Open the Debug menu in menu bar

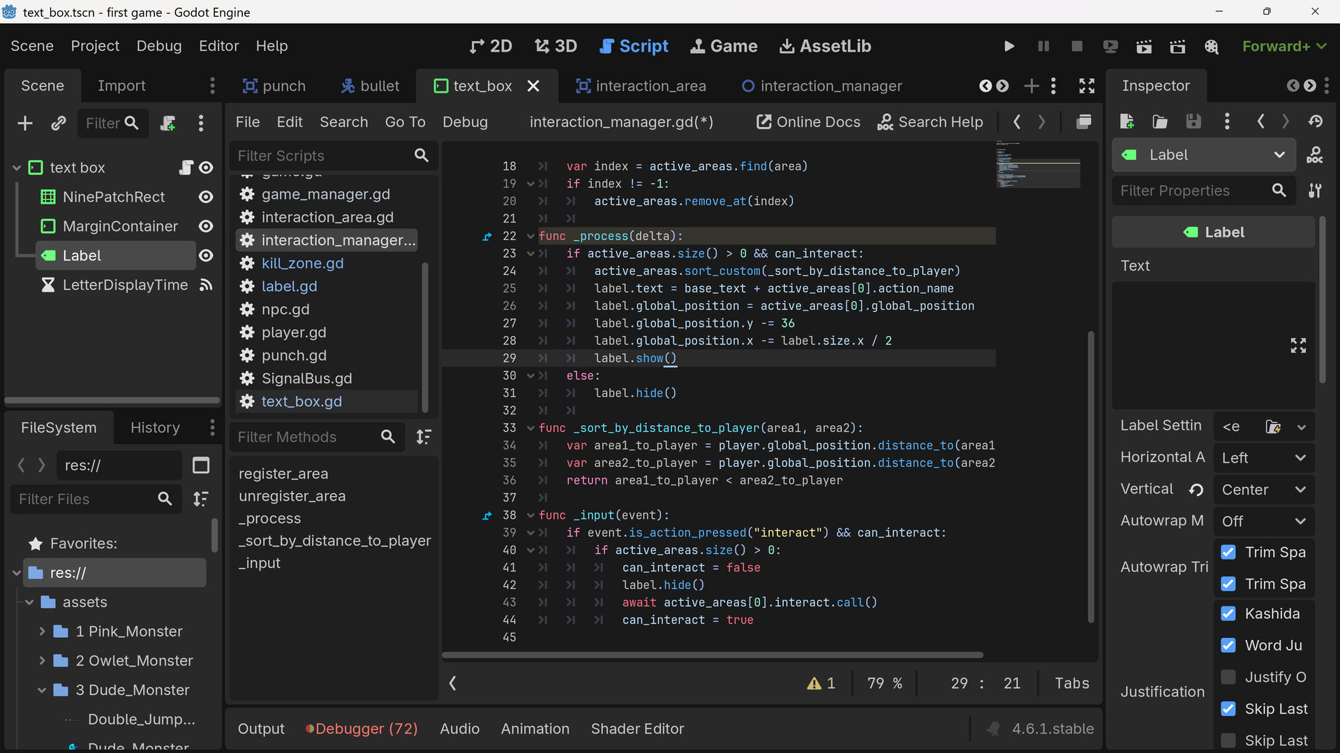[x=158, y=46]
